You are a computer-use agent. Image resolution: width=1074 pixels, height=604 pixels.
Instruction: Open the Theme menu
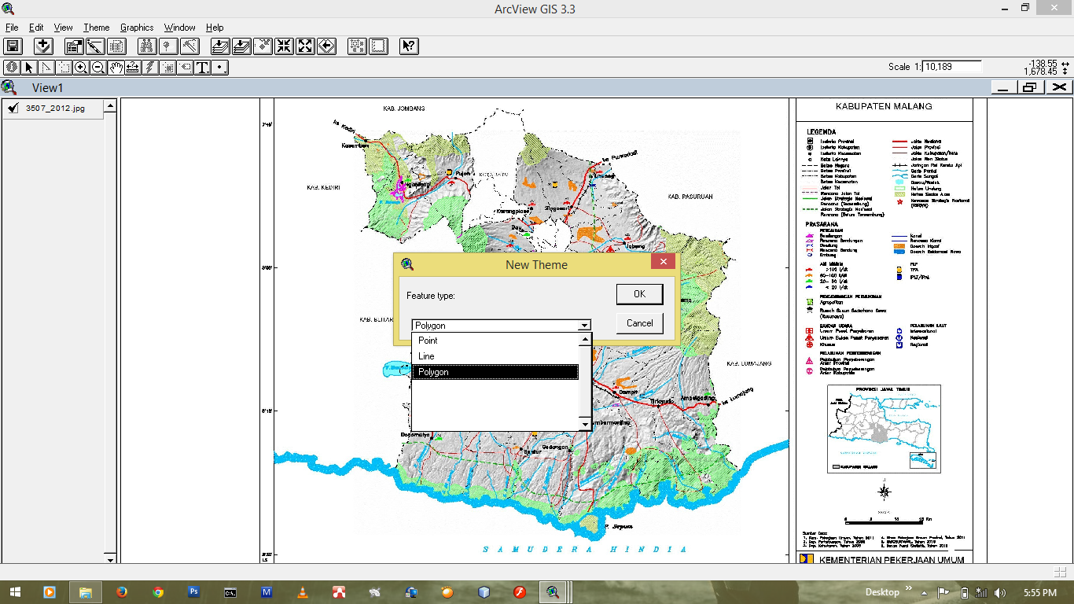click(97, 28)
